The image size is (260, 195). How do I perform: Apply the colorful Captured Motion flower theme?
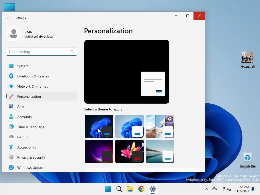129,151
